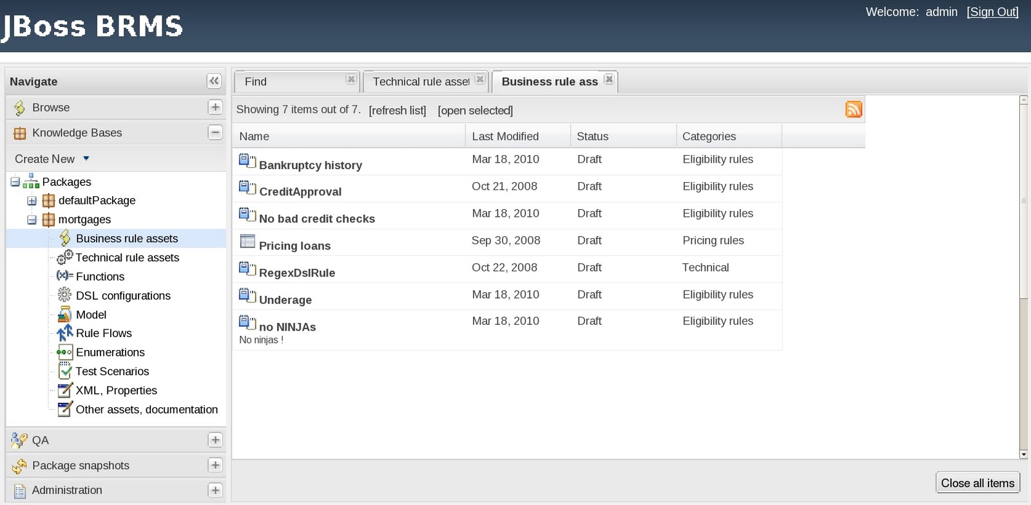Click the Bankruptcy history rule icon
The image size is (1031, 505).
point(247,160)
